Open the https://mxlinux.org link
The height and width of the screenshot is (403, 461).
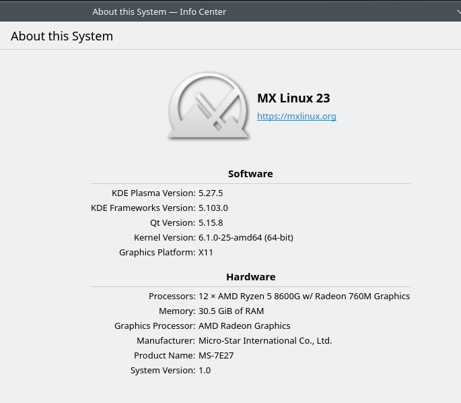pos(297,117)
